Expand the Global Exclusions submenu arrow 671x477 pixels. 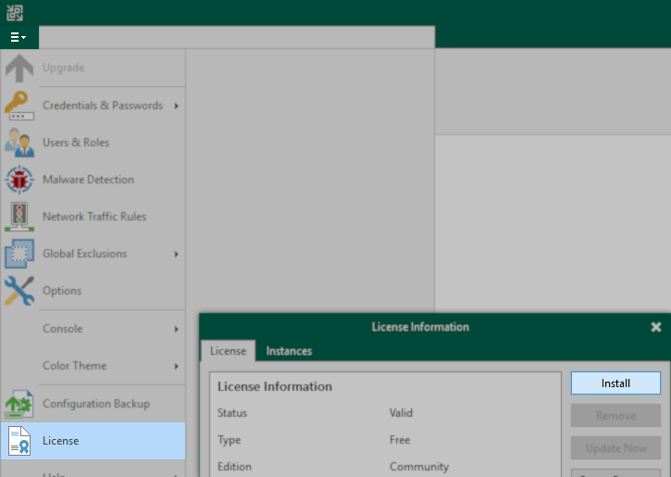point(176,254)
